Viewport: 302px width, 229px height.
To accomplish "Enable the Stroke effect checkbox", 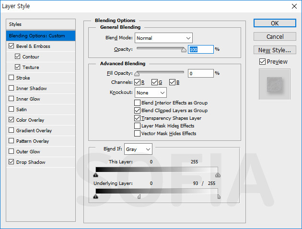I will click(x=12, y=78).
